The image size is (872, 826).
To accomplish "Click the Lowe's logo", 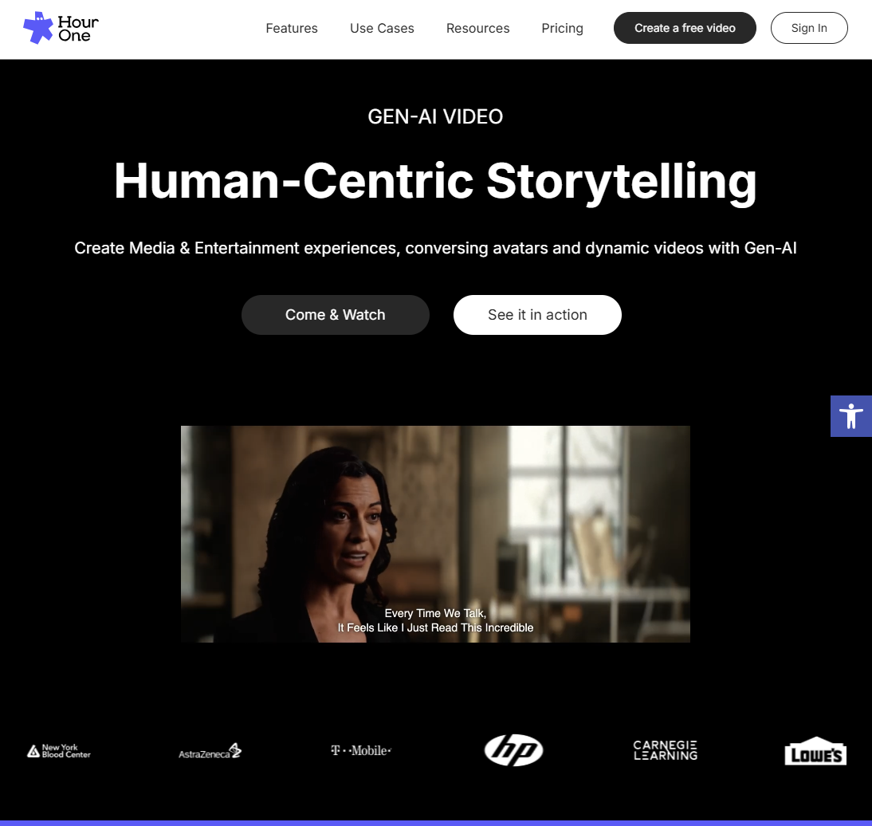I will tap(815, 751).
